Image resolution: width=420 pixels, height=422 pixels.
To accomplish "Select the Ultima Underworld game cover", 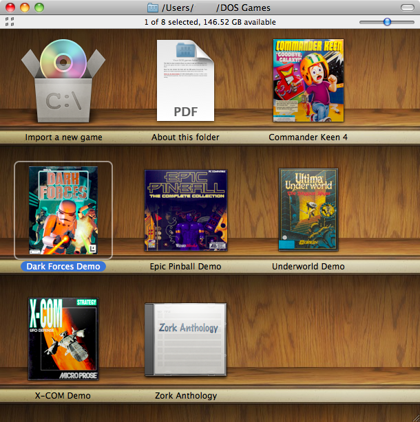I will [x=308, y=210].
